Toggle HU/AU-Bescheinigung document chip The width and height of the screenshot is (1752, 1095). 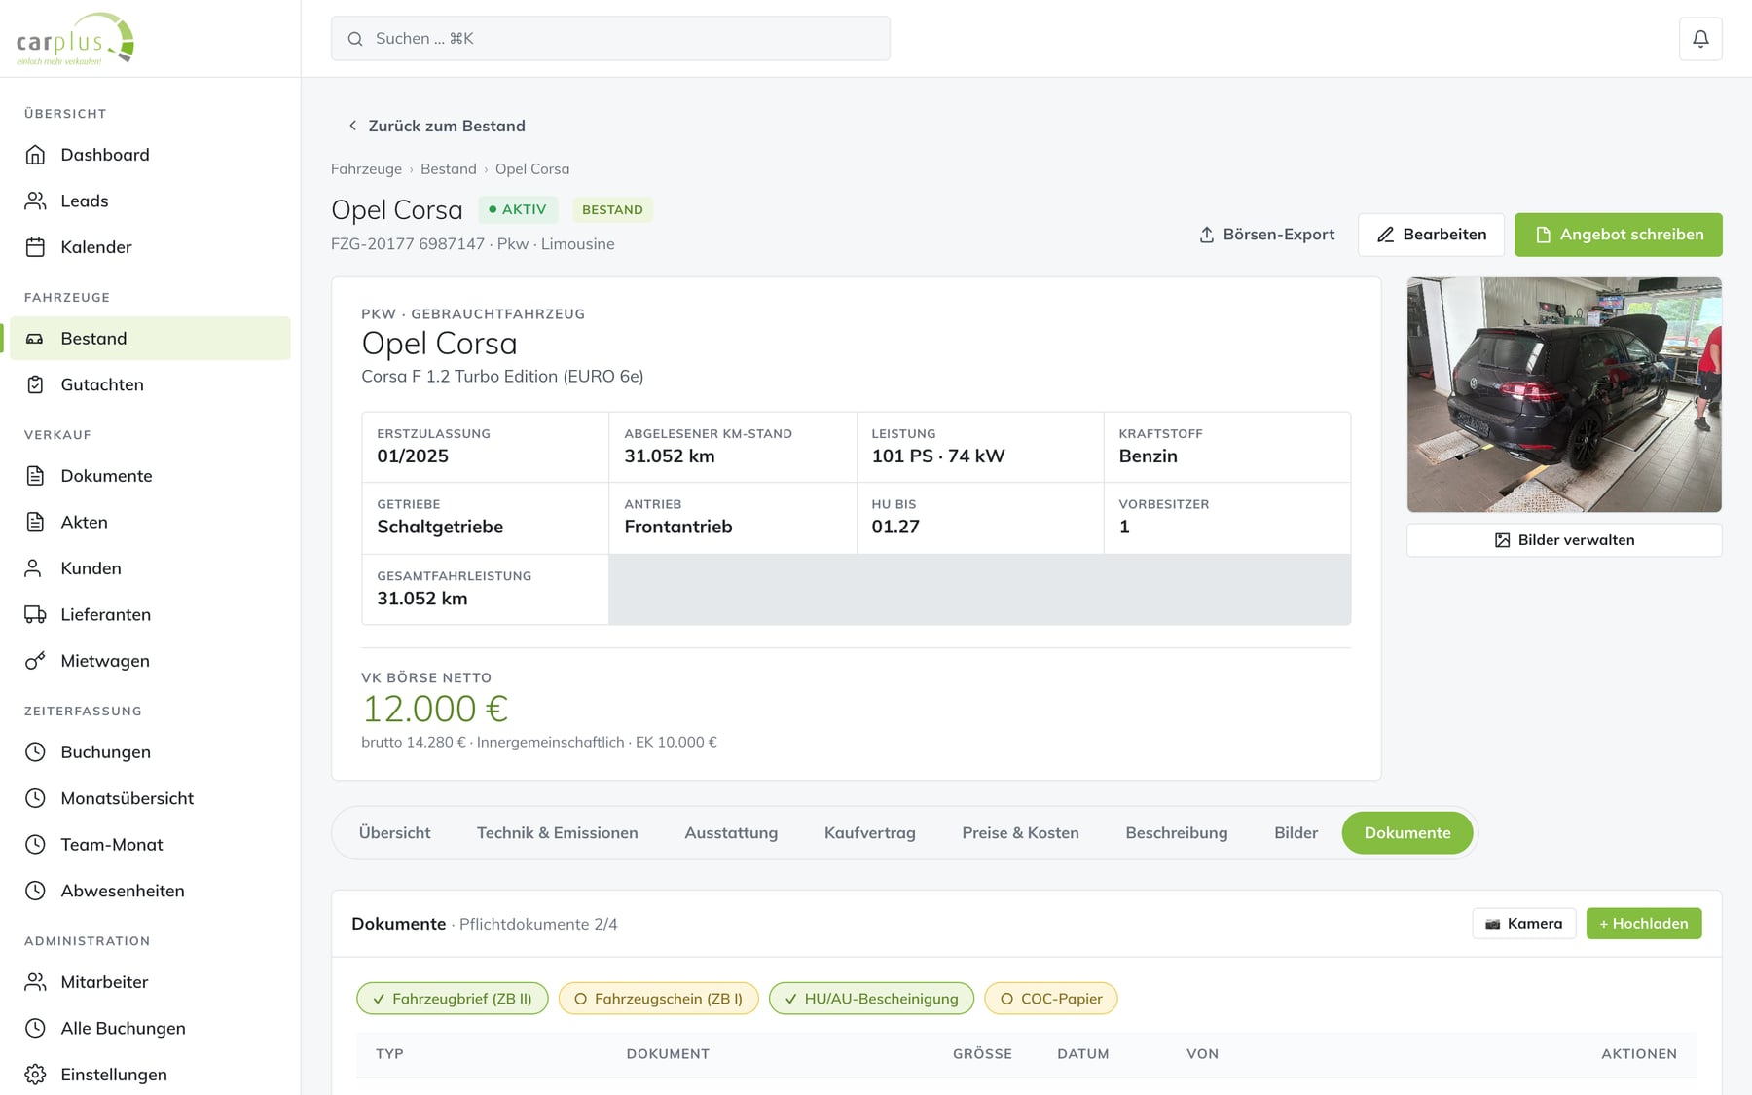pyautogui.click(x=871, y=999)
